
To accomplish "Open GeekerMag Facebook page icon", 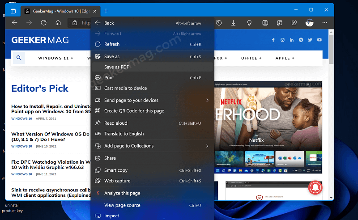I will click(273, 40).
